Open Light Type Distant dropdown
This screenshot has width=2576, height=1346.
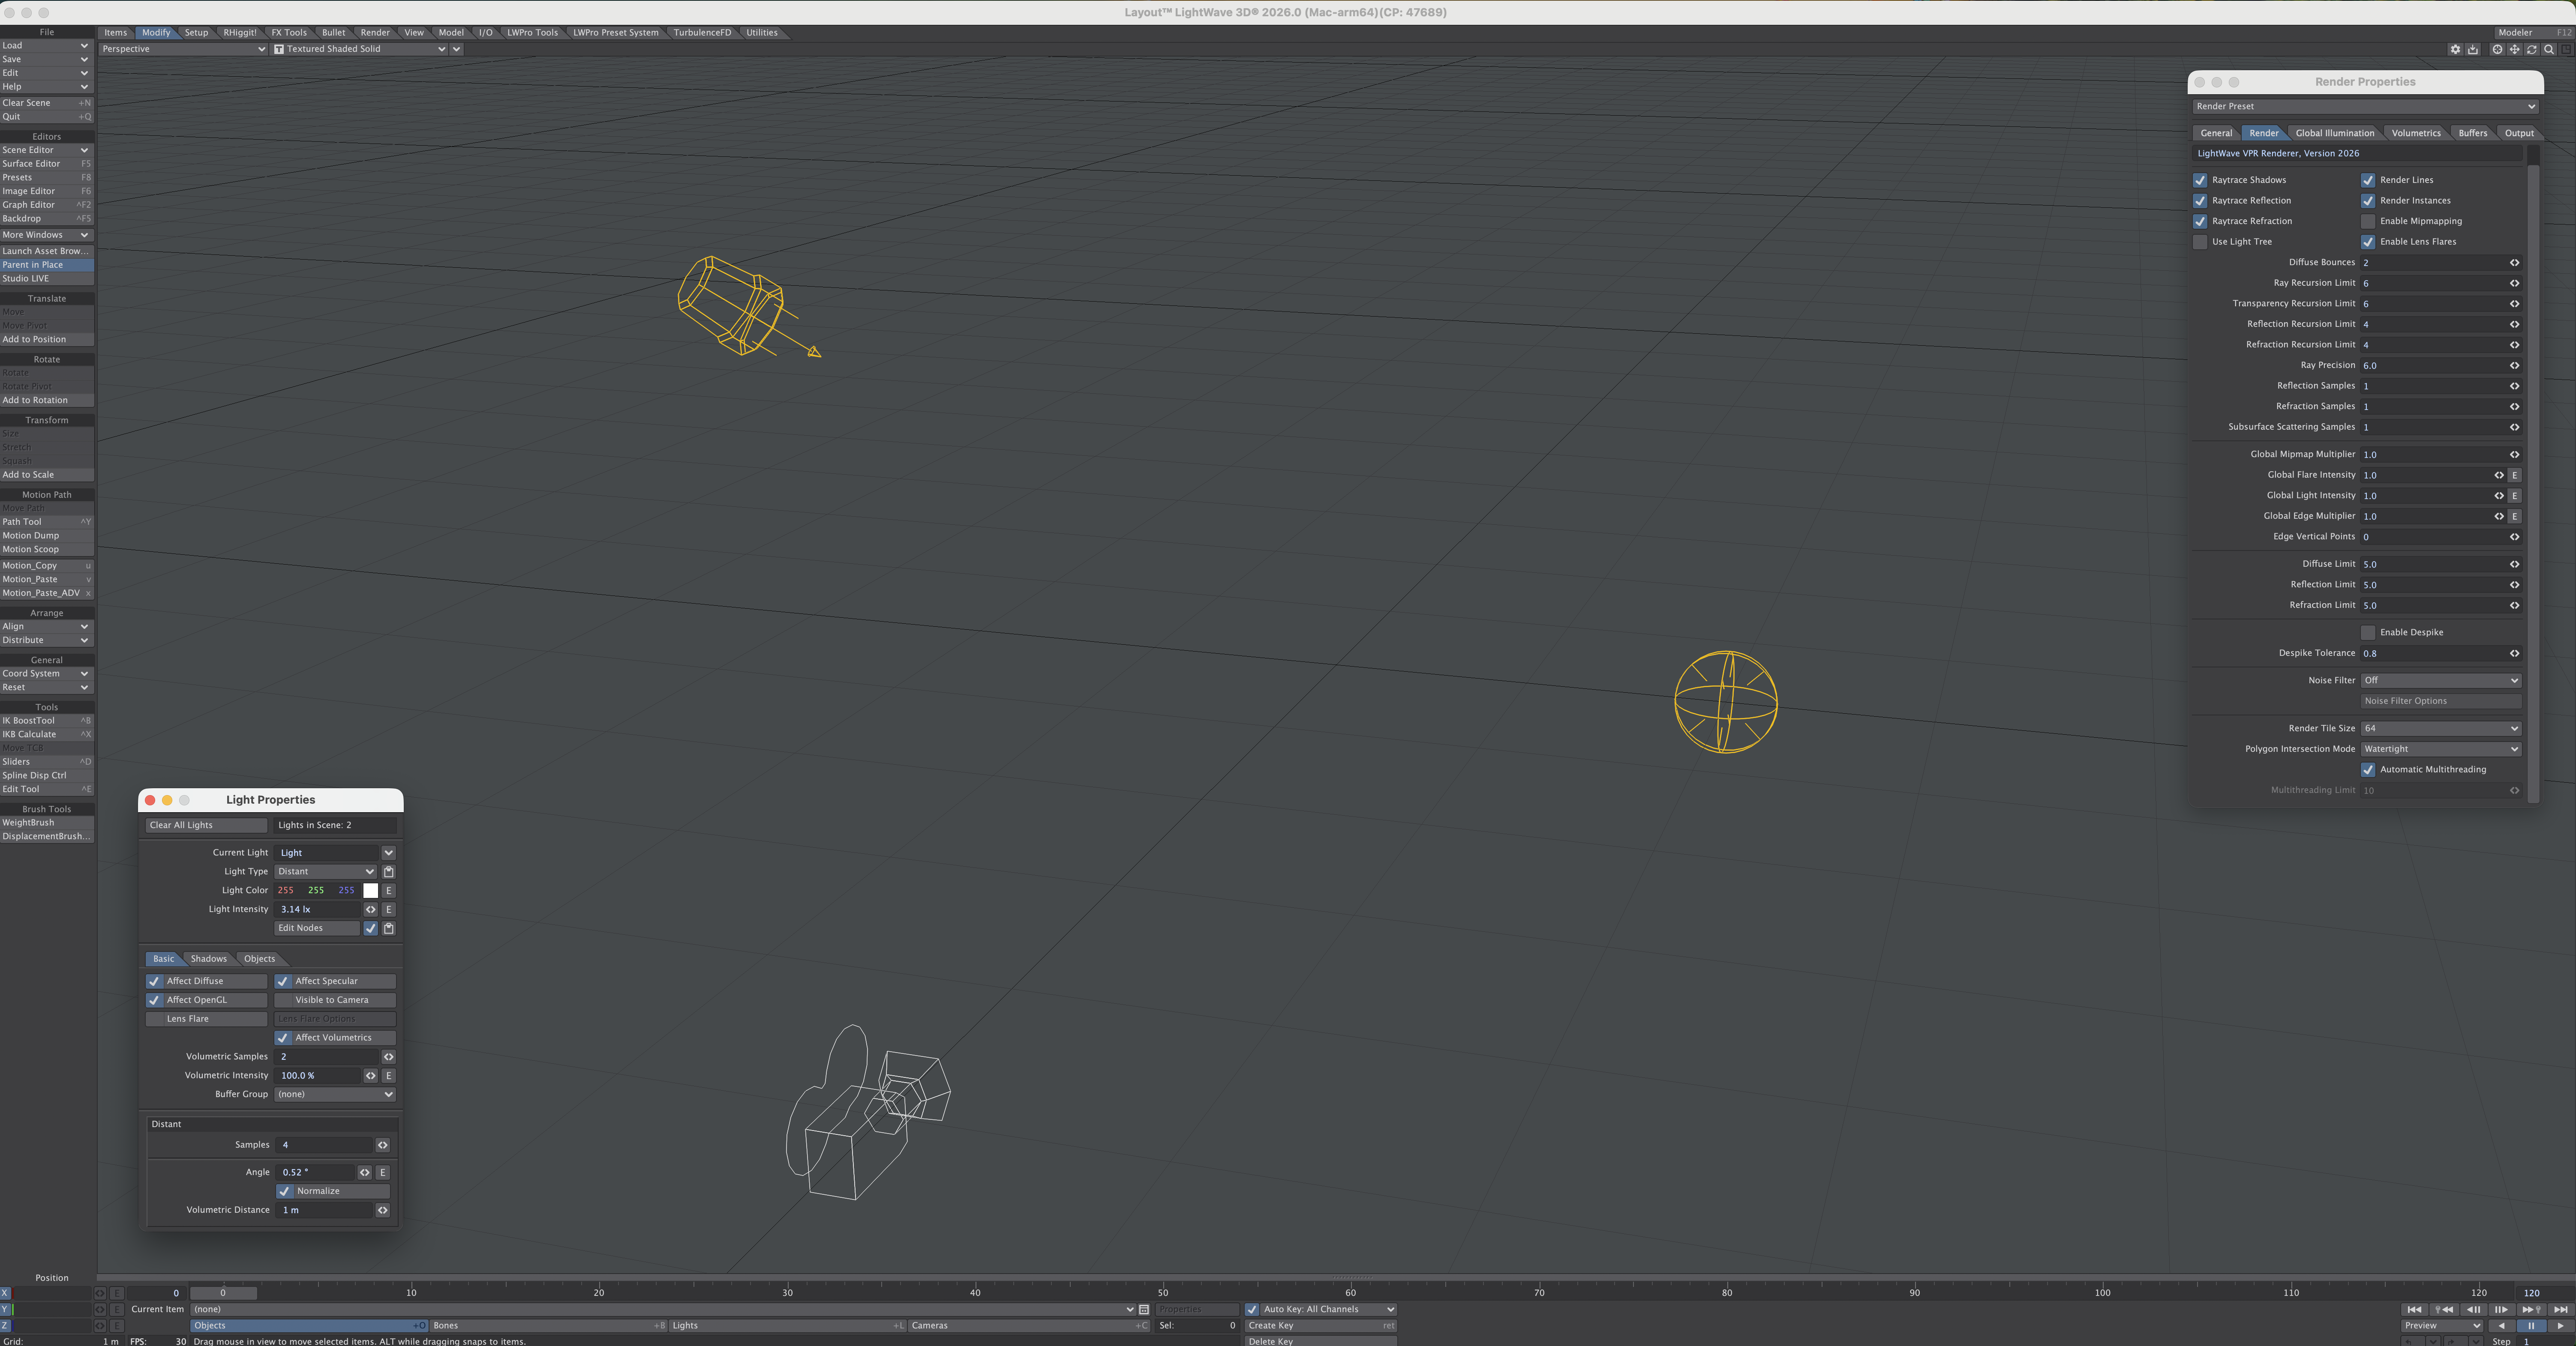pos(326,871)
